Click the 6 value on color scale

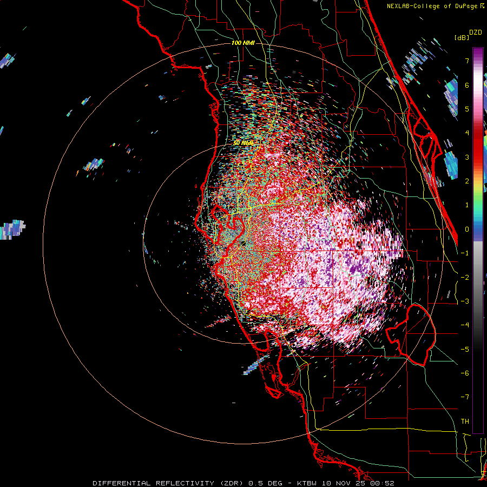[467, 85]
